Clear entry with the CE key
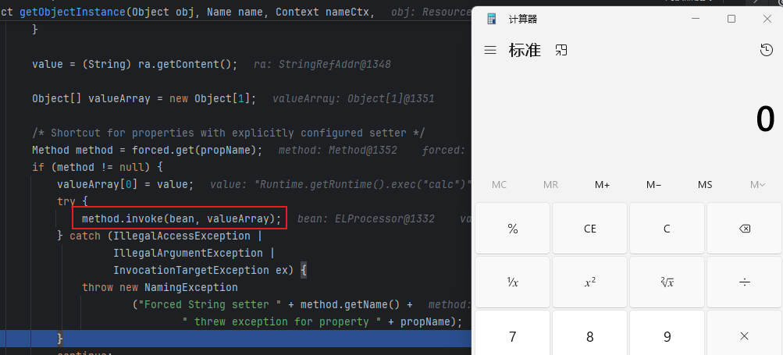 (589, 229)
